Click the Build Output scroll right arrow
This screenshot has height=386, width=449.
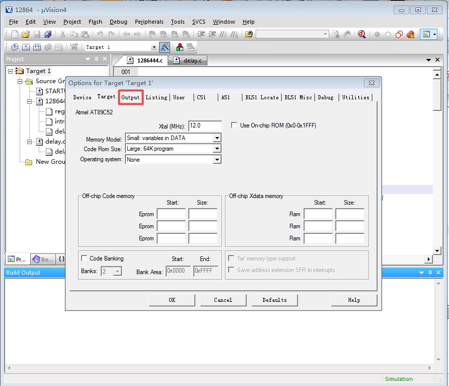click(x=429, y=368)
